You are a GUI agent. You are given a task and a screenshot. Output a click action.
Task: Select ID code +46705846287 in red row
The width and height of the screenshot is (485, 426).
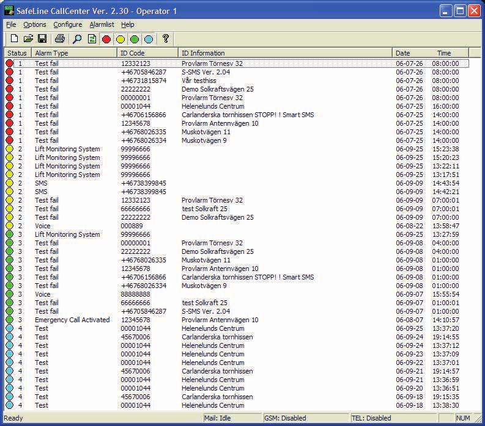point(144,72)
